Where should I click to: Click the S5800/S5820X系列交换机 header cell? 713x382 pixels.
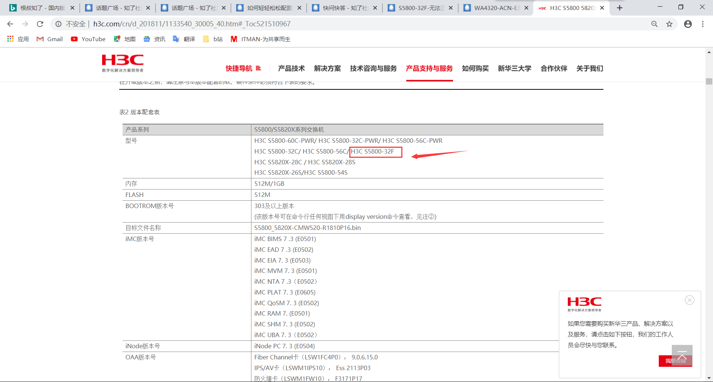pyautogui.click(x=289, y=129)
